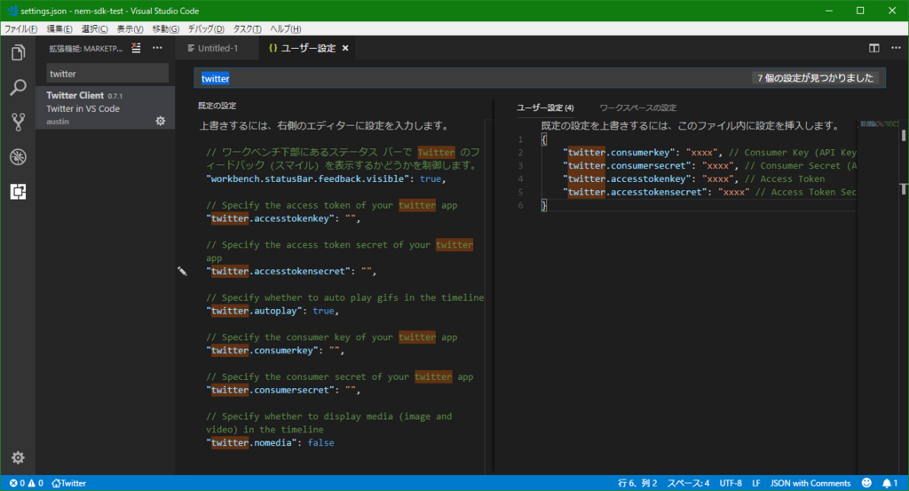909x491 pixels.
Task: Open the タスク(T) menu
Action: pos(247,29)
